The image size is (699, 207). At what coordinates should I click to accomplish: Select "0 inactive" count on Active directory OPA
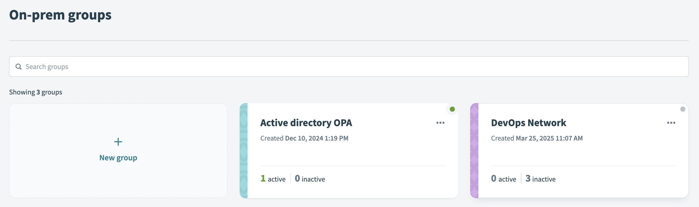(x=310, y=179)
